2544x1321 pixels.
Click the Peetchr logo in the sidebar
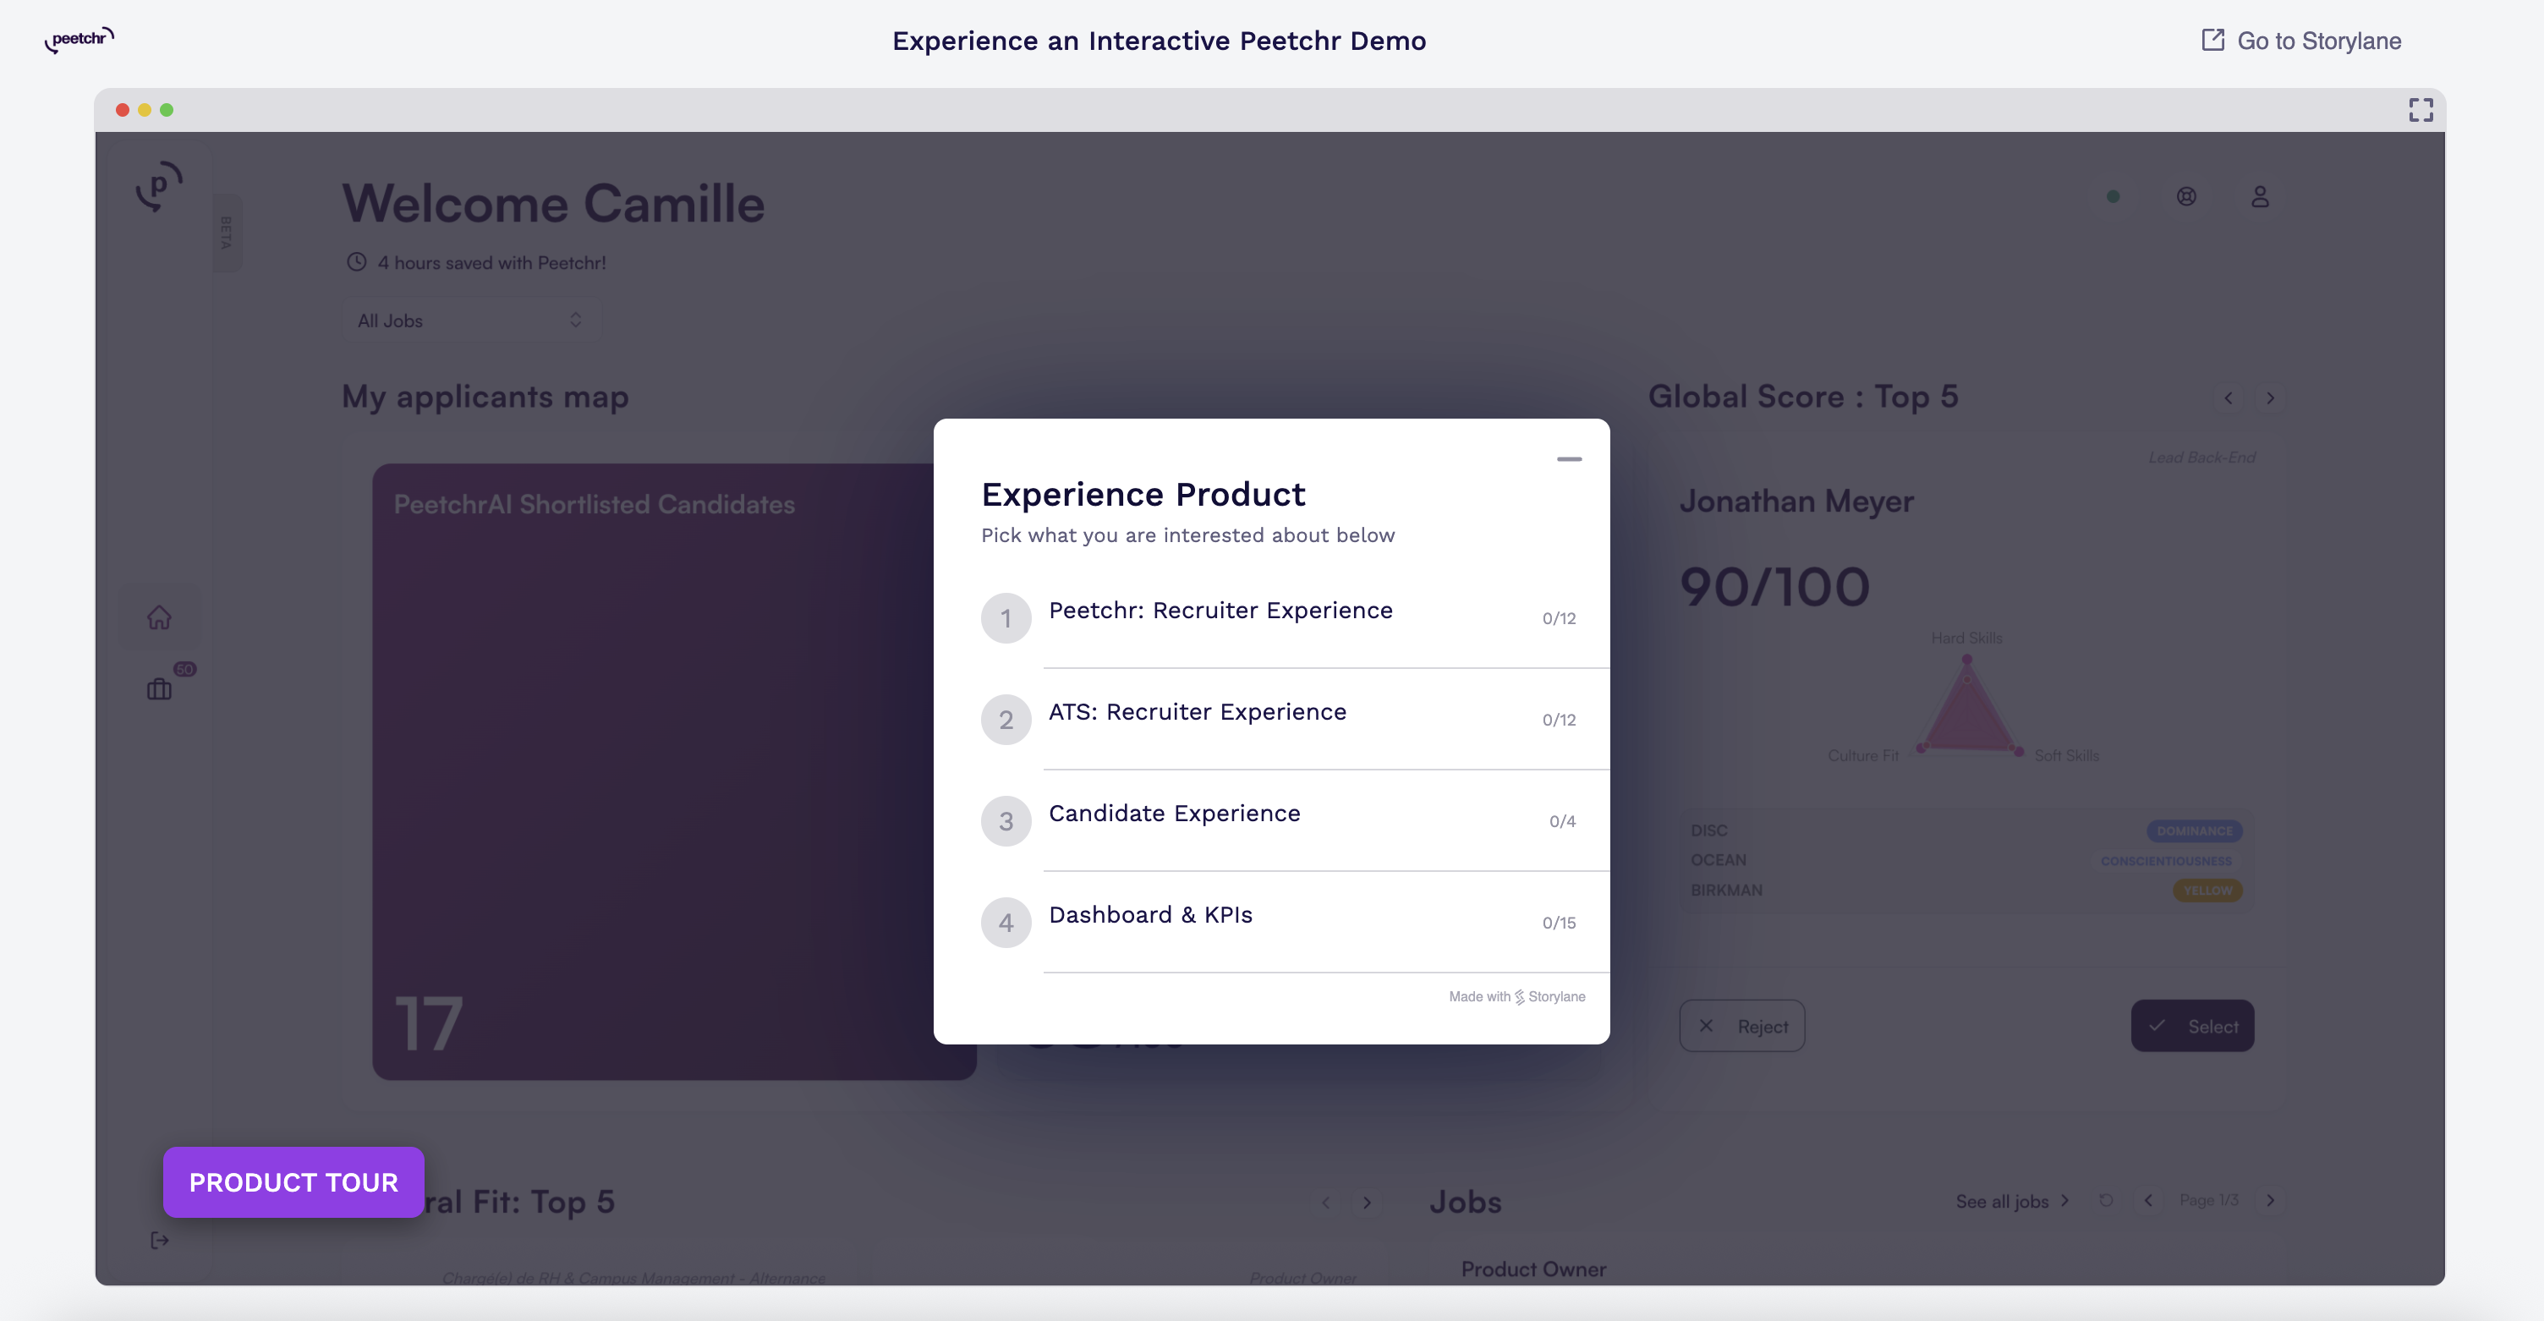(158, 189)
